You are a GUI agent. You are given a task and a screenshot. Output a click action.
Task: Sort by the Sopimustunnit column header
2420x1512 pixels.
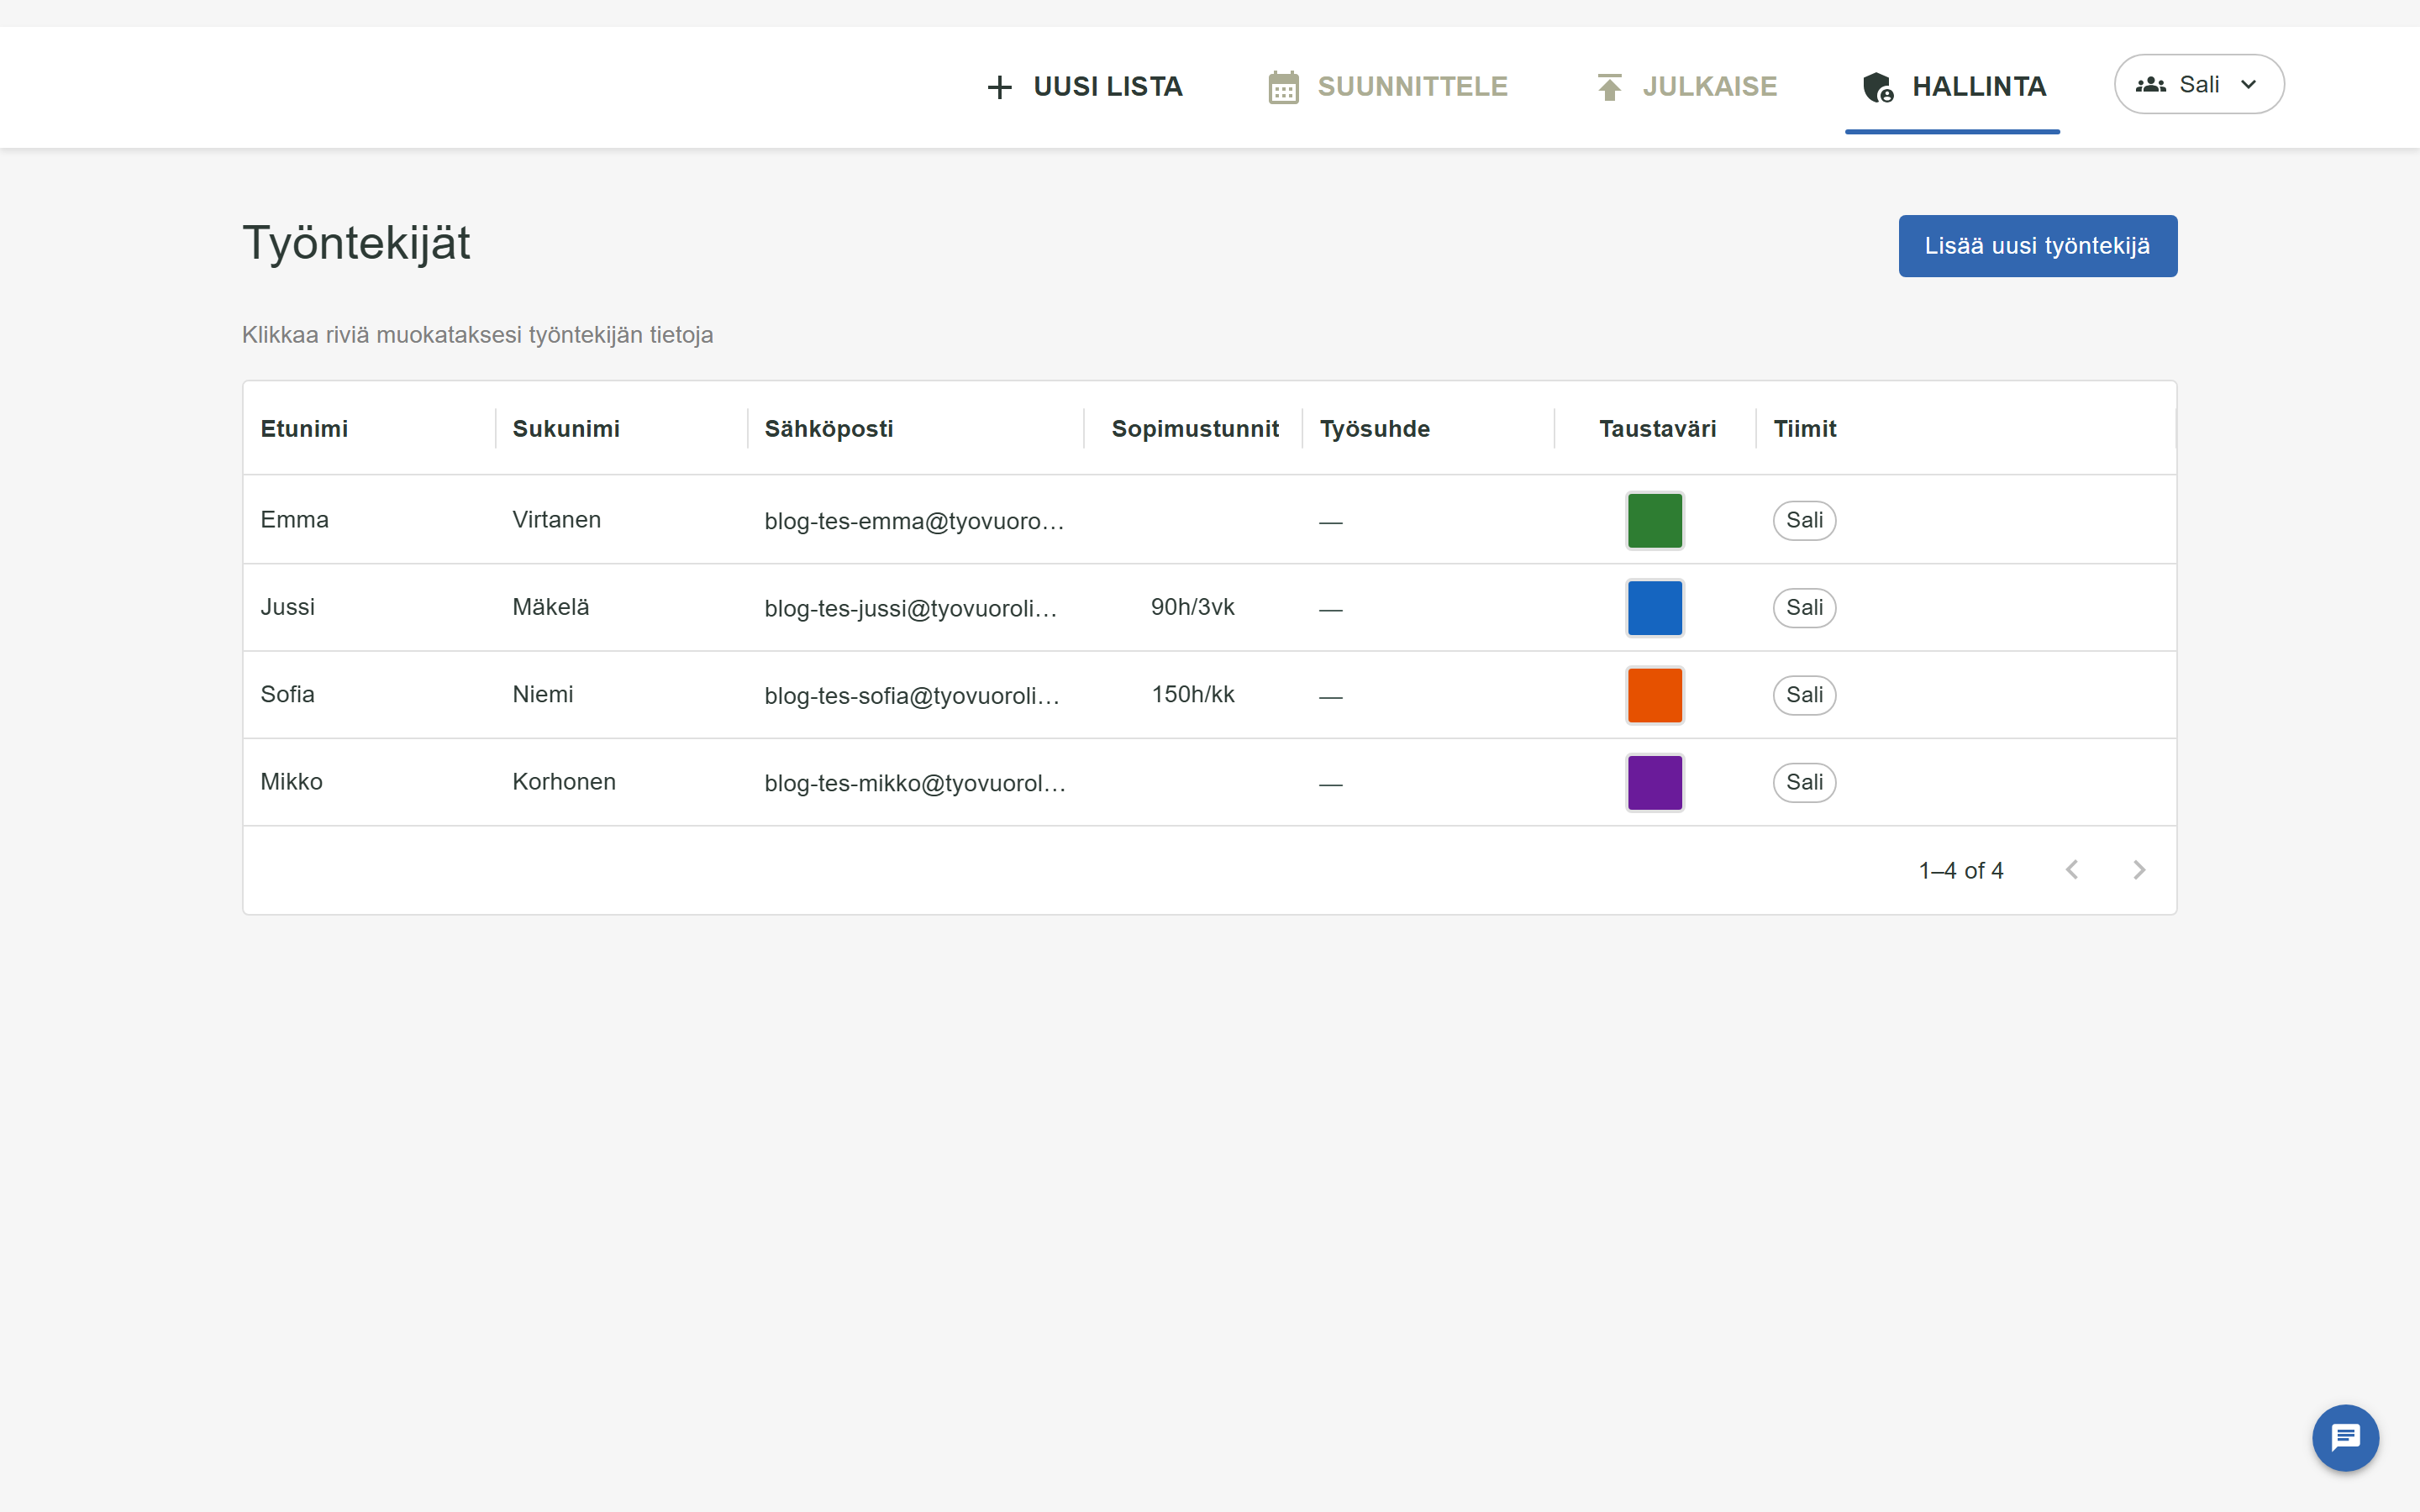click(1195, 429)
